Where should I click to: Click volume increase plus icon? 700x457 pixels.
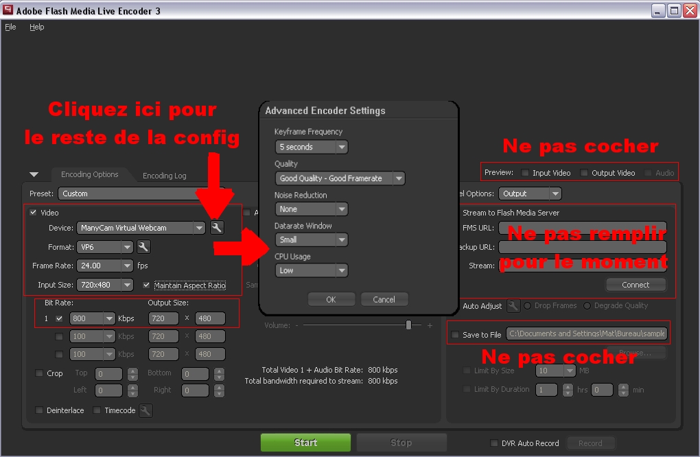pyautogui.click(x=430, y=326)
